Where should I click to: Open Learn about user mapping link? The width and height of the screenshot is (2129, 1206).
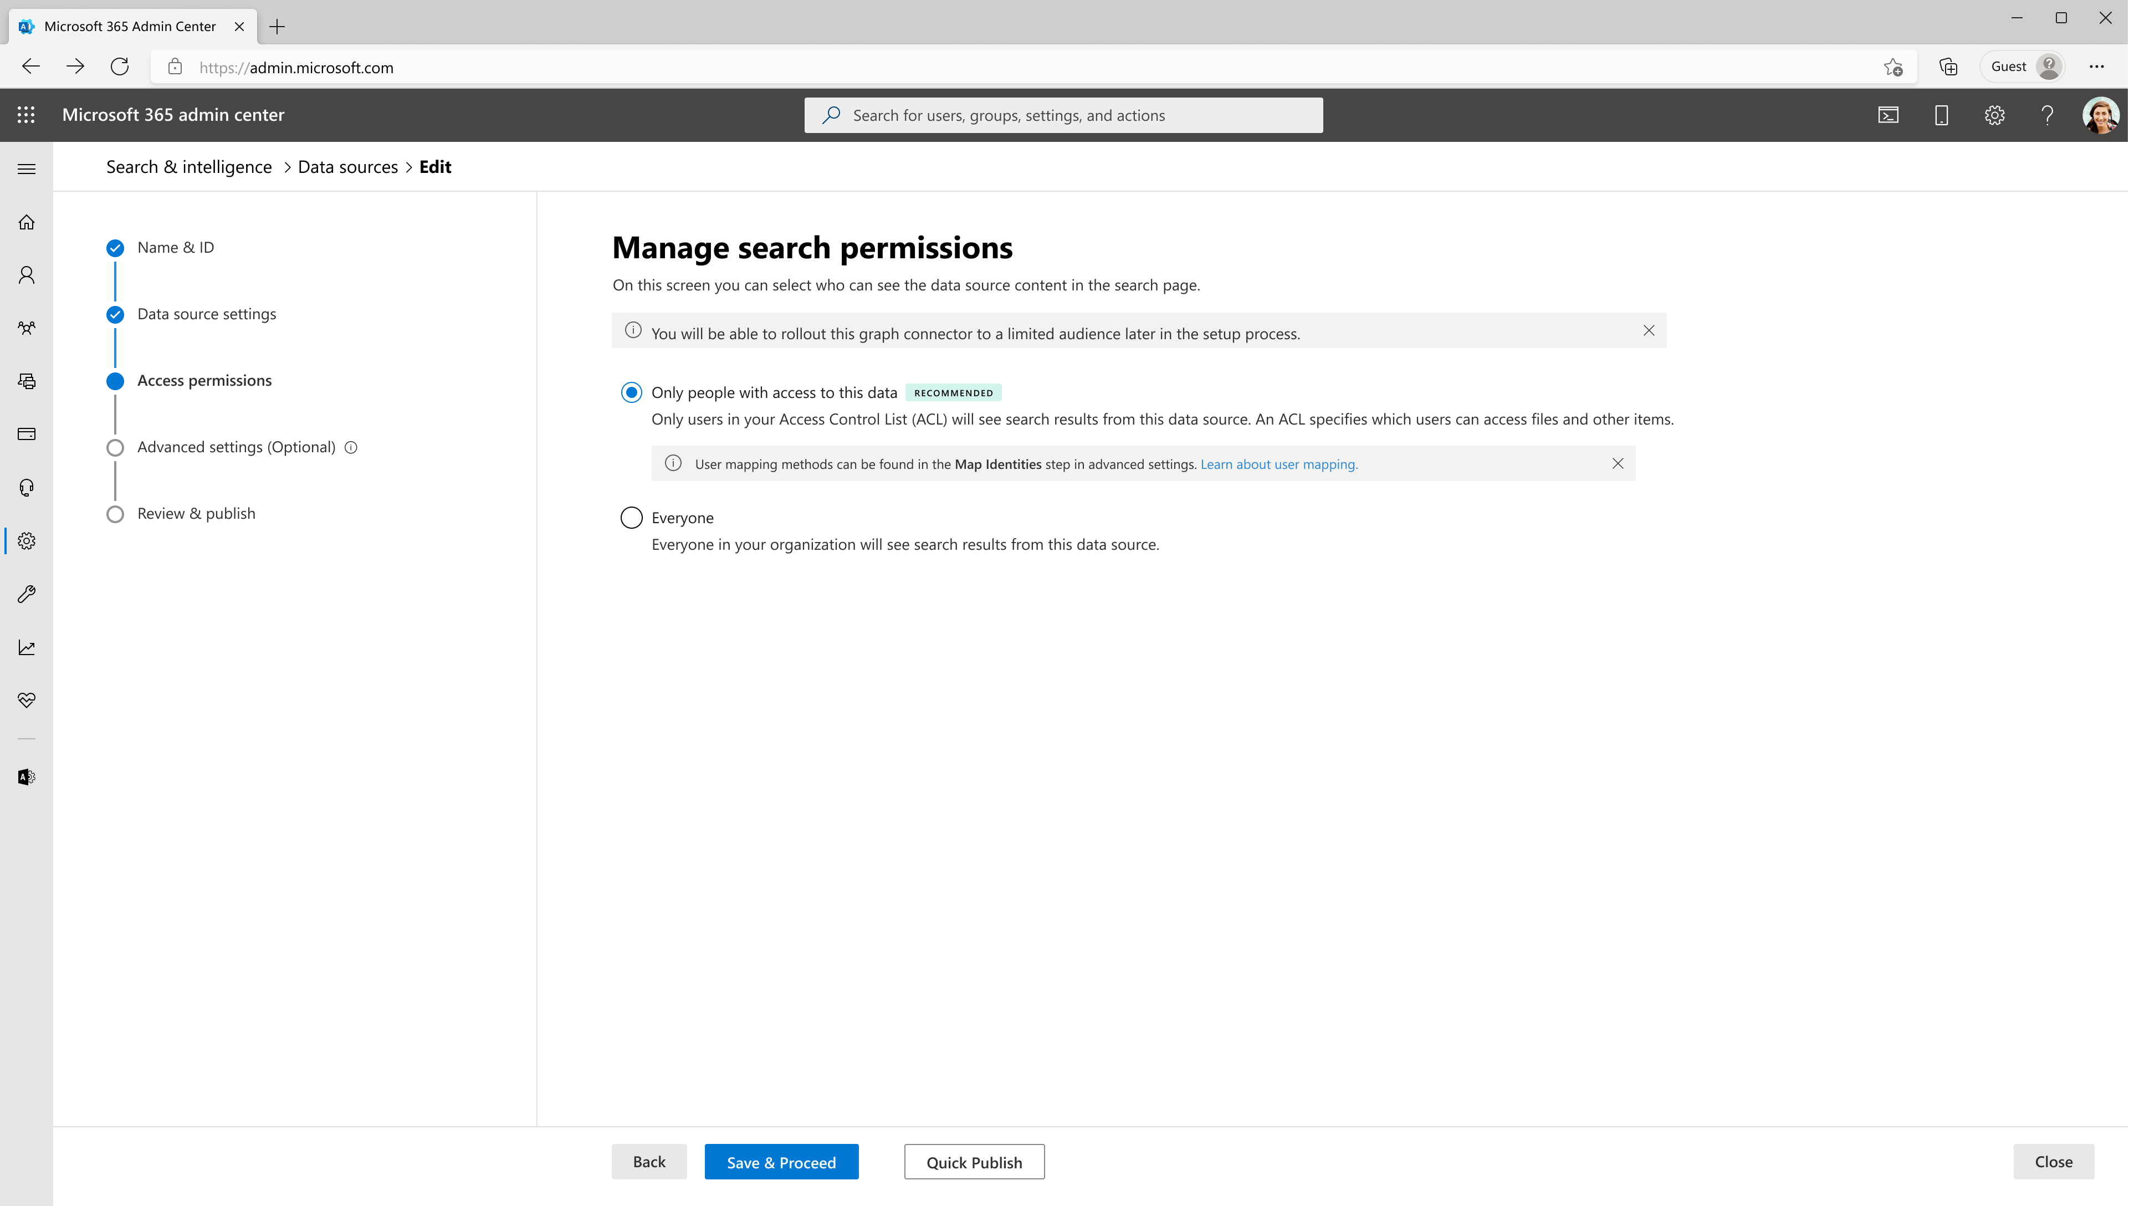point(1278,464)
